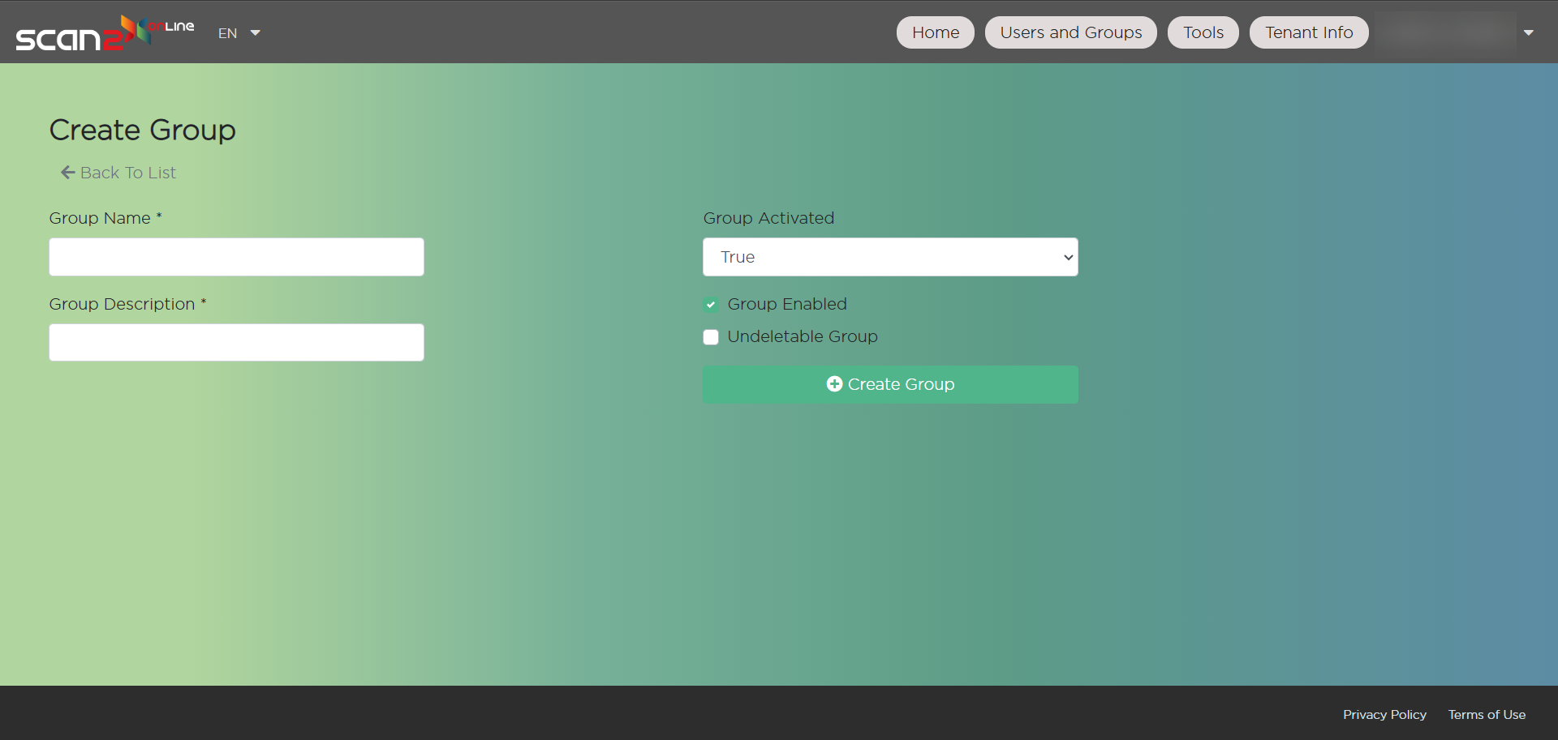Open the Tenant Info page

1308,32
